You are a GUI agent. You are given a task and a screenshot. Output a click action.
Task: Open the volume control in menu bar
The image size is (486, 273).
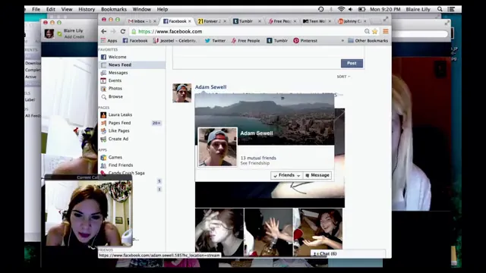point(351,9)
